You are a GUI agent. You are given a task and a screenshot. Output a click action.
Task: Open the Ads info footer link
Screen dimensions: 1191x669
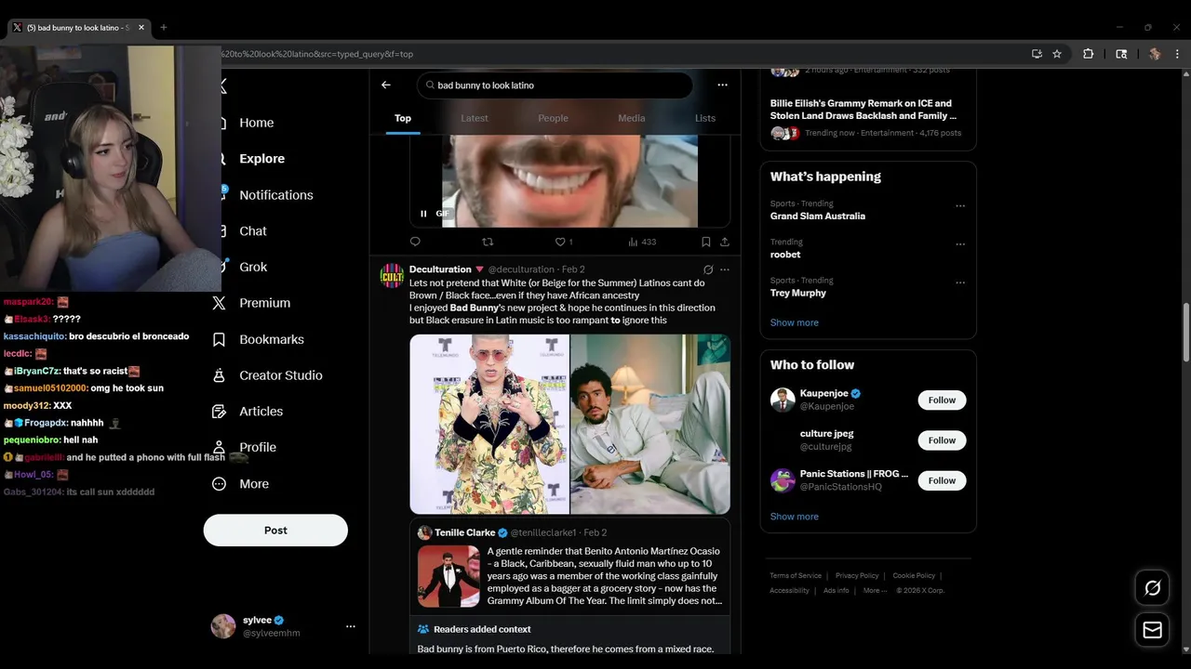[836, 590]
